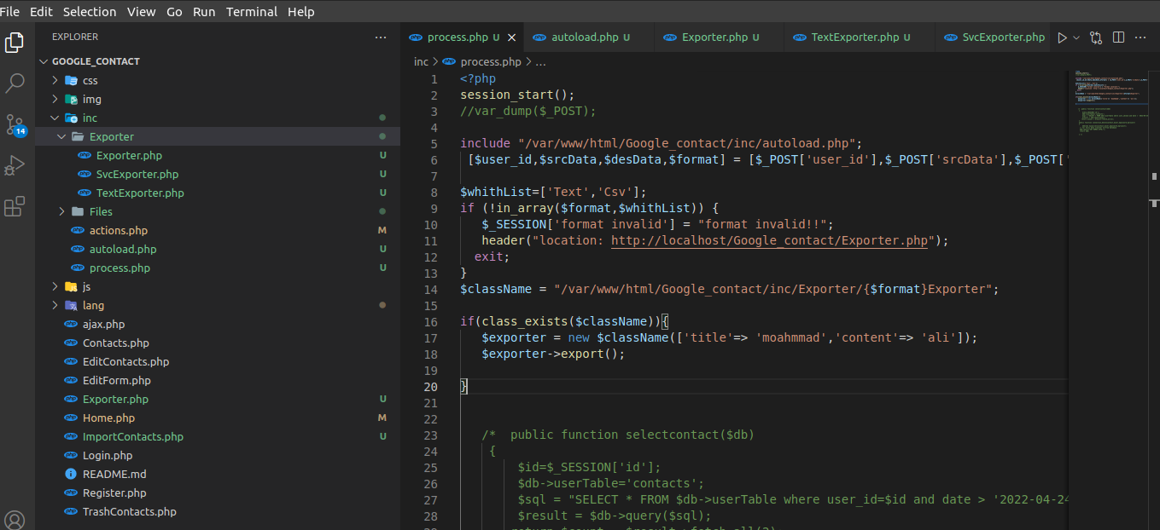Image resolution: width=1160 pixels, height=530 pixels.
Task: Switch to the TextExporter.php tab
Action: pos(860,37)
